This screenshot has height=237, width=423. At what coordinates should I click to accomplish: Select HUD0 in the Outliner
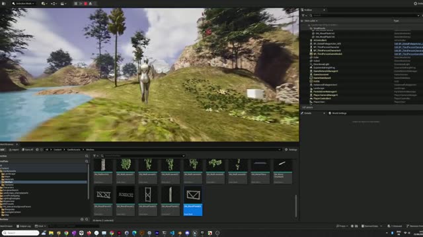317,81
